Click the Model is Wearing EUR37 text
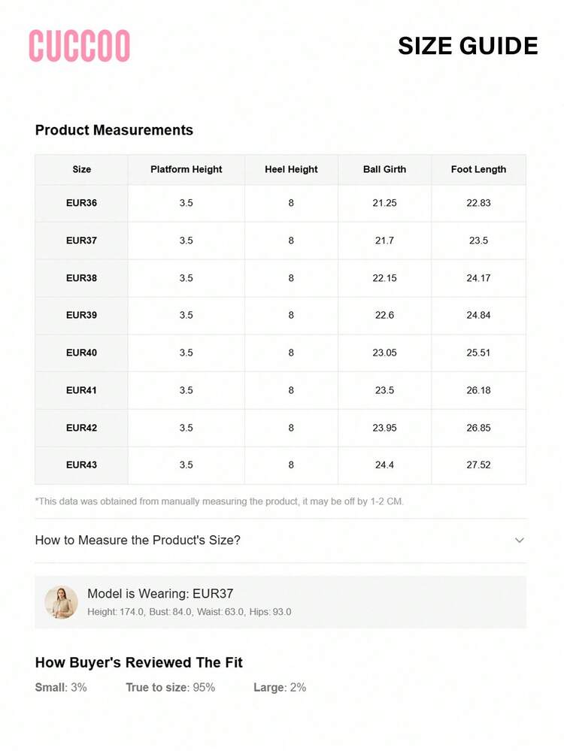564x751 pixels. (160, 594)
